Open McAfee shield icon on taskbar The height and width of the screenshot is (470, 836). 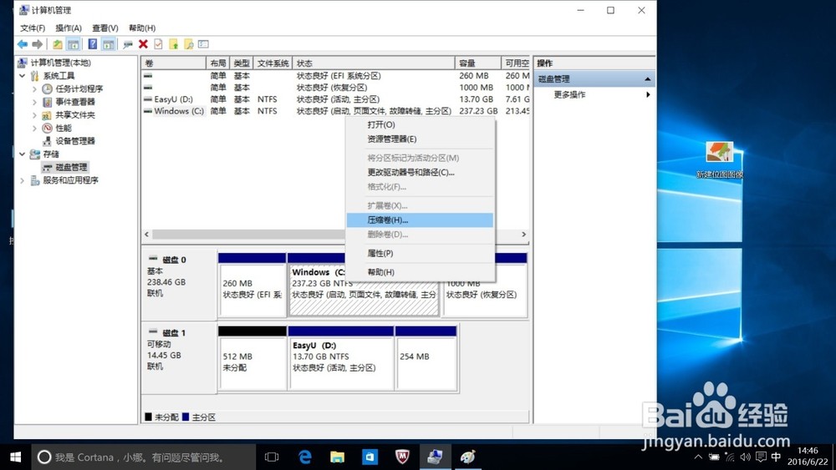402,457
